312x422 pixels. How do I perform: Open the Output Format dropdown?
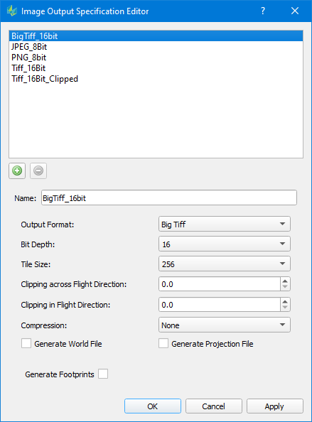pyautogui.click(x=225, y=224)
